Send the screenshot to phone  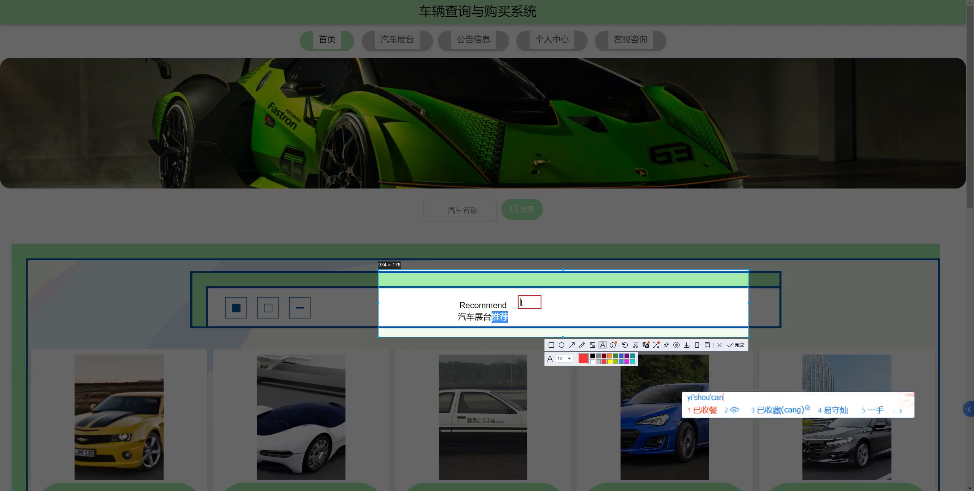[x=697, y=345]
